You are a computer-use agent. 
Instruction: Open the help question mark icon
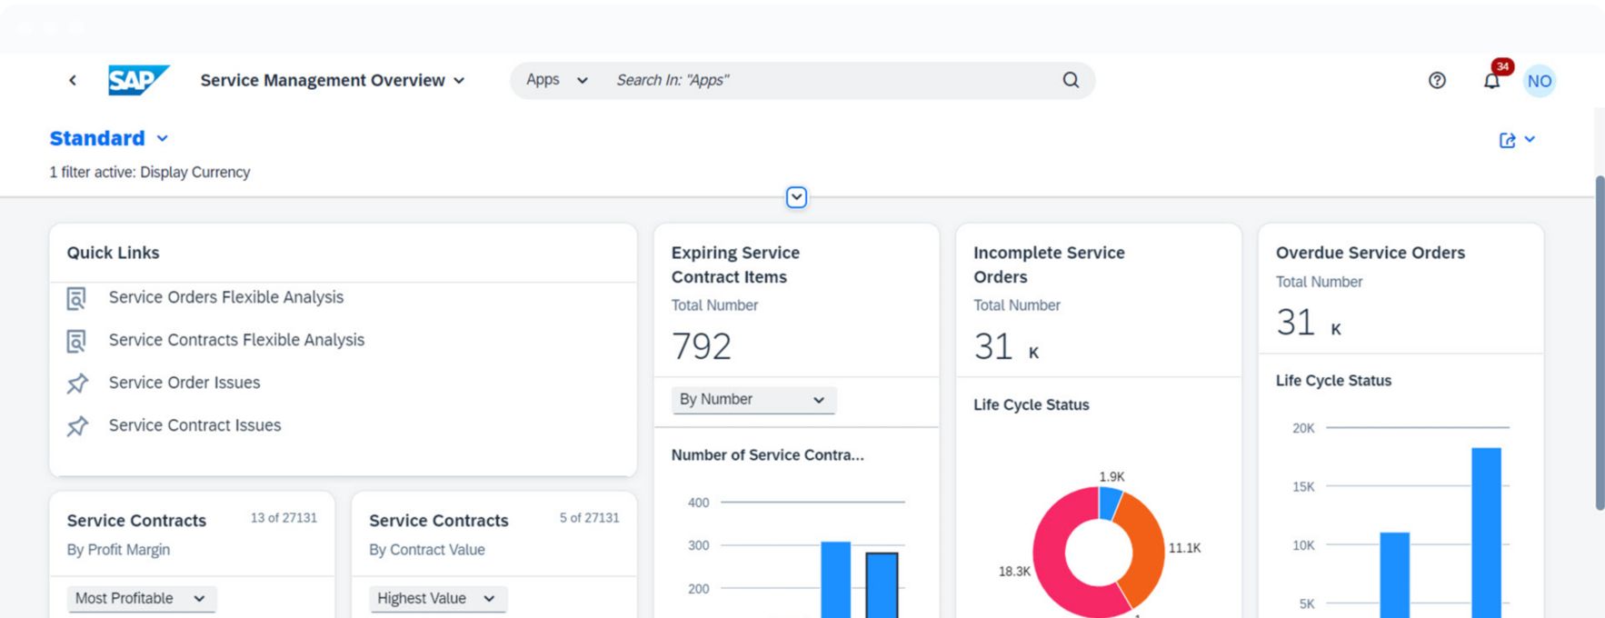(x=1437, y=80)
